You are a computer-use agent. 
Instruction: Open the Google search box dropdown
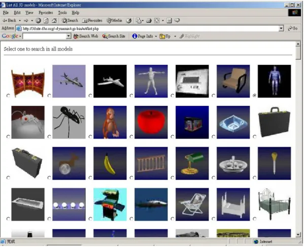pos(68,36)
